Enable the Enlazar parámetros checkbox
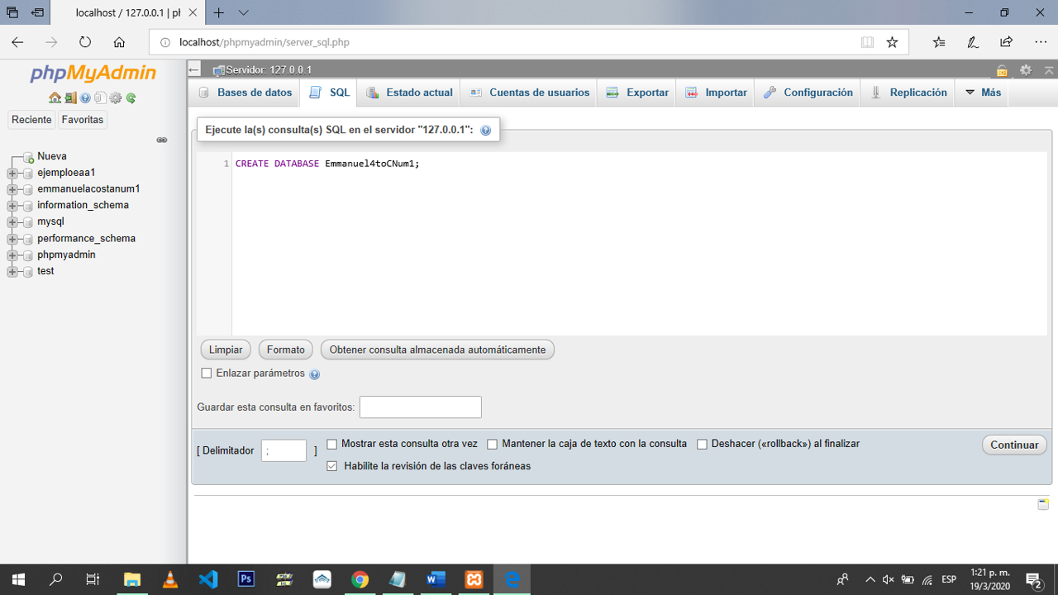This screenshot has width=1058, height=595. (x=206, y=373)
